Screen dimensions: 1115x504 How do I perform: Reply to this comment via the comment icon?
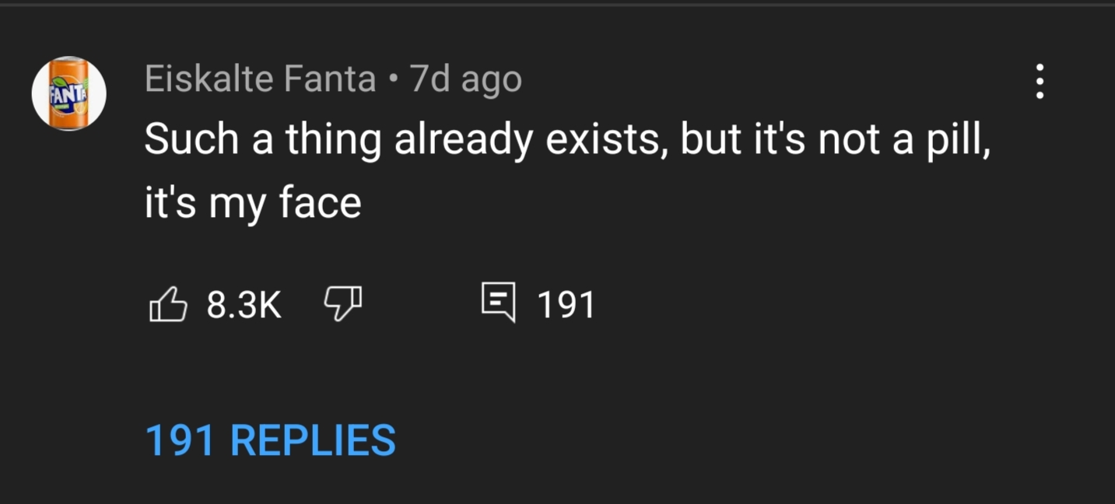[x=498, y=303]
